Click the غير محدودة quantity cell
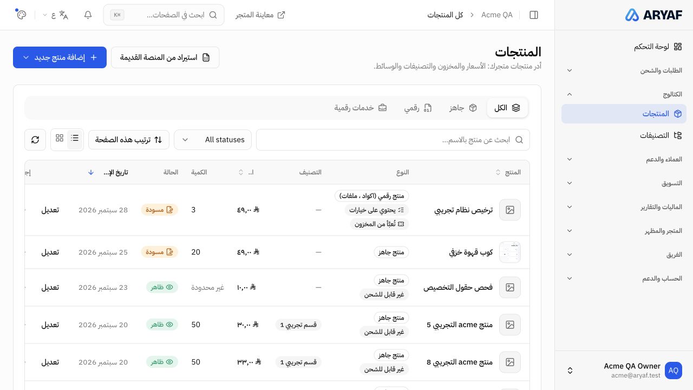The height and width of the screenshot is (390, 693). (207, 287)
